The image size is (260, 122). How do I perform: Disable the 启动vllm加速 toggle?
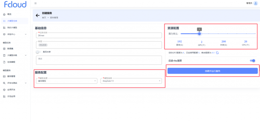(x=252, y=61)
